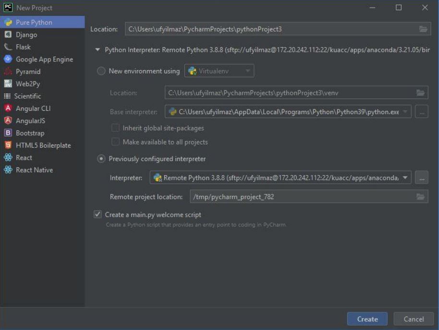Screen dimensions: 439x330
Task: Click the Create button
Action: (366, 318)
